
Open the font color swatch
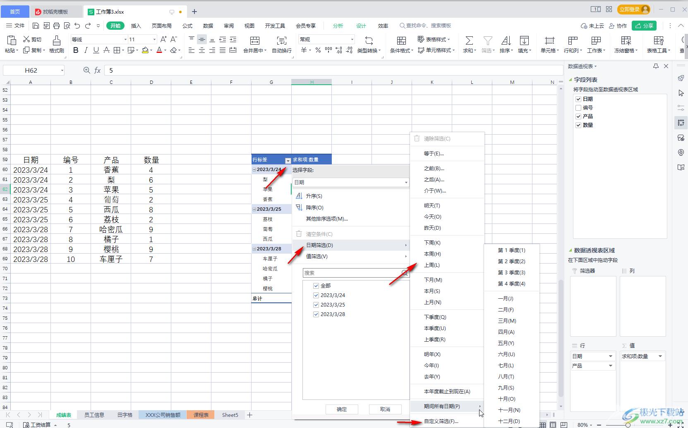click(159, 50)
